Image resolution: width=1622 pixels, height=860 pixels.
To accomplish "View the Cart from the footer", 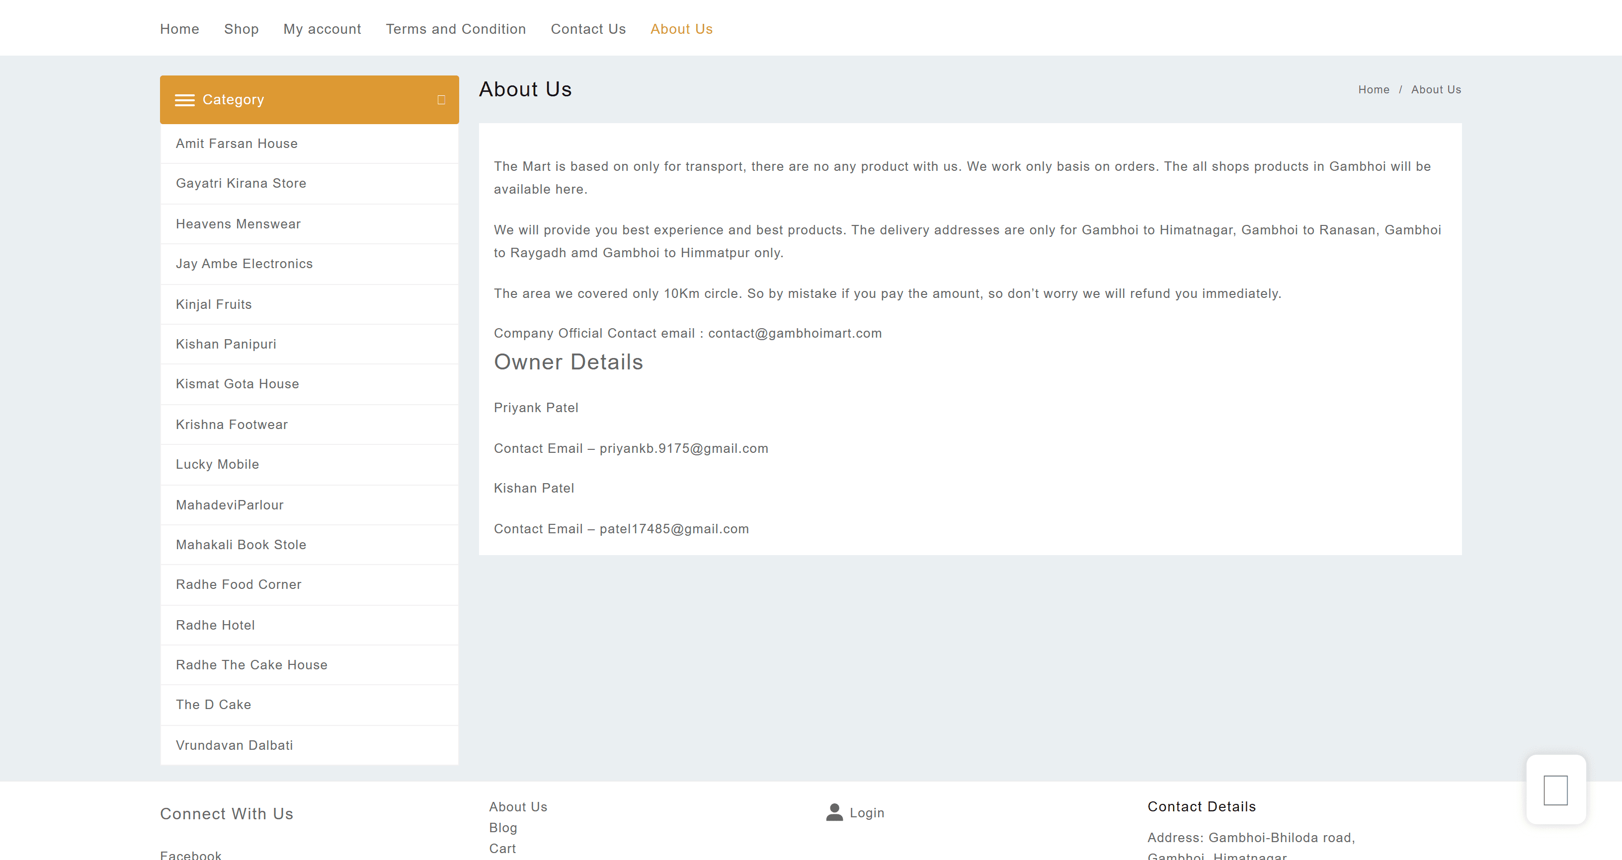I will point(502,849).
